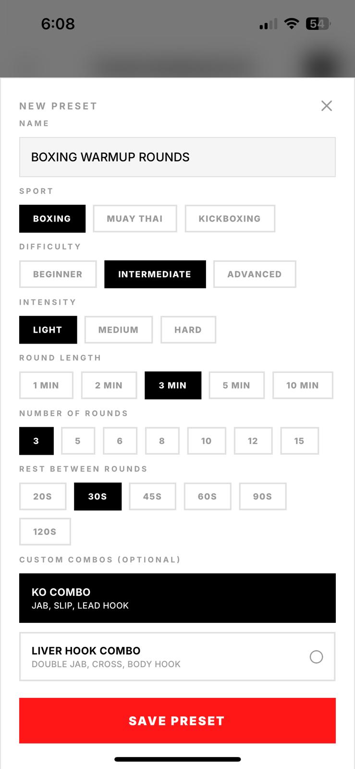The width and height of the screenshot is (355, 769).
Task: Set number of rounds to 12
Action: tap(253, 441)
